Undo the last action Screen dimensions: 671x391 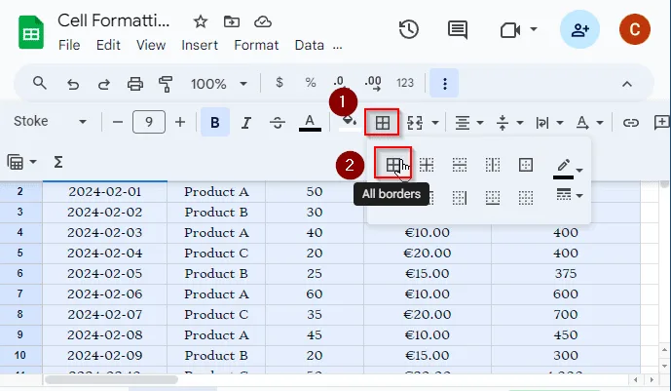pyautogui.click(x=73, y=84)
